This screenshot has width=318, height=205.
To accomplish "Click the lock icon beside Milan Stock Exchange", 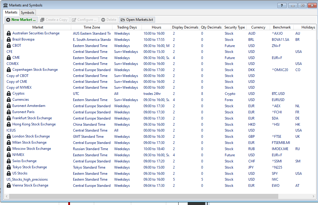I will [x=9, y=143].
